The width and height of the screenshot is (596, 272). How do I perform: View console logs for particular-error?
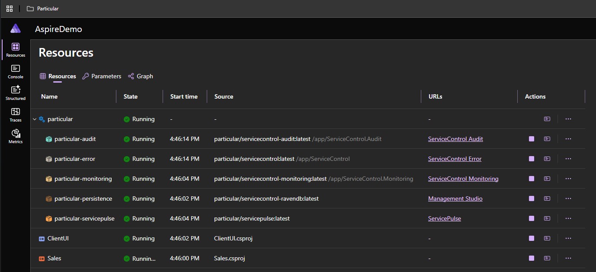[x=547, y=159]
